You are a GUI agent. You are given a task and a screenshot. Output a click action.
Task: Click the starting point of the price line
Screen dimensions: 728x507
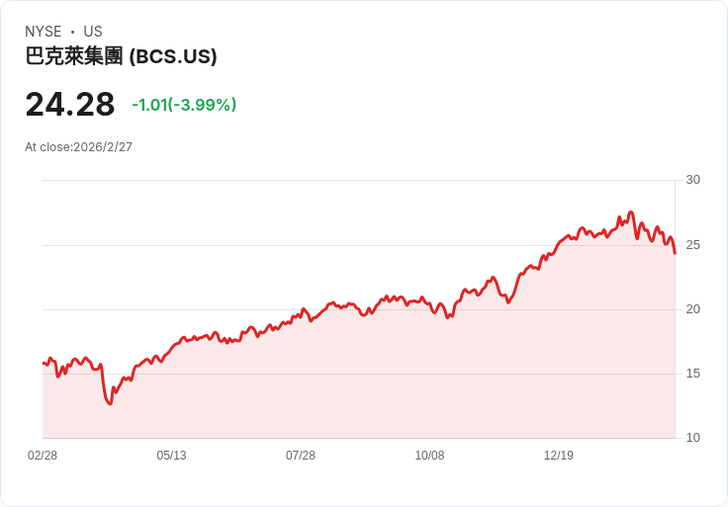click(44, 364)
